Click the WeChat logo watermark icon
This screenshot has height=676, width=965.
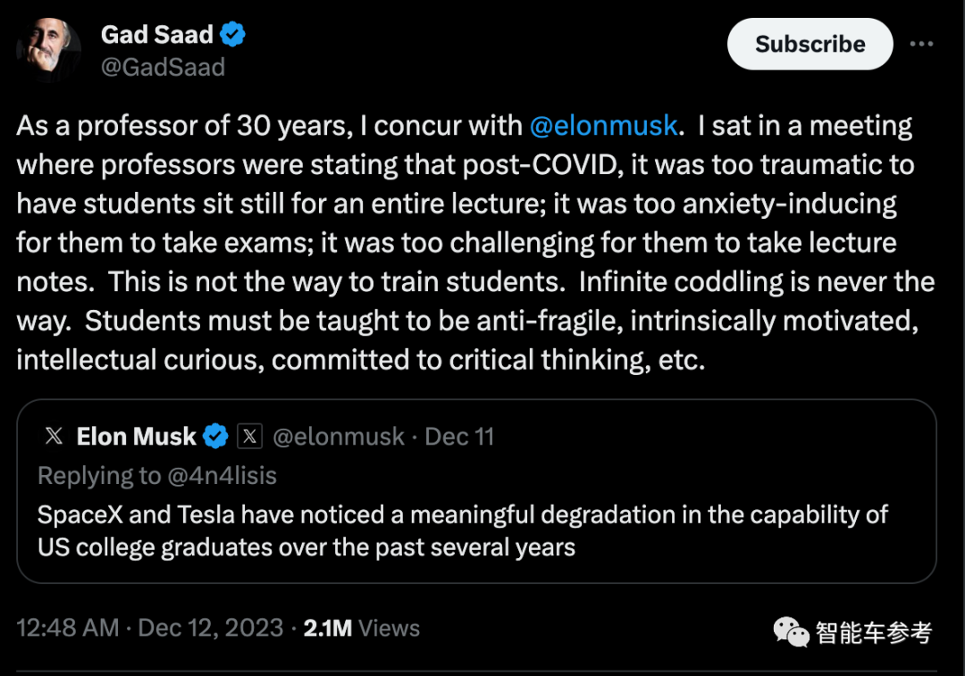pos(792,632)
